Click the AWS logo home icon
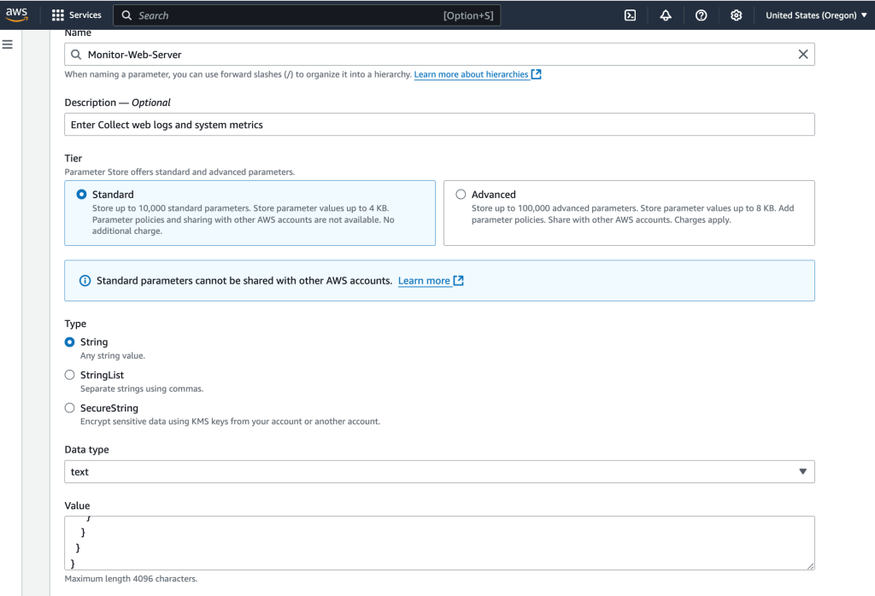Viewport: 875px width, 596px height. coord(17,15)
